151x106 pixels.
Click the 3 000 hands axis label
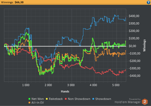pyautogui.click(x=71, y=85)
